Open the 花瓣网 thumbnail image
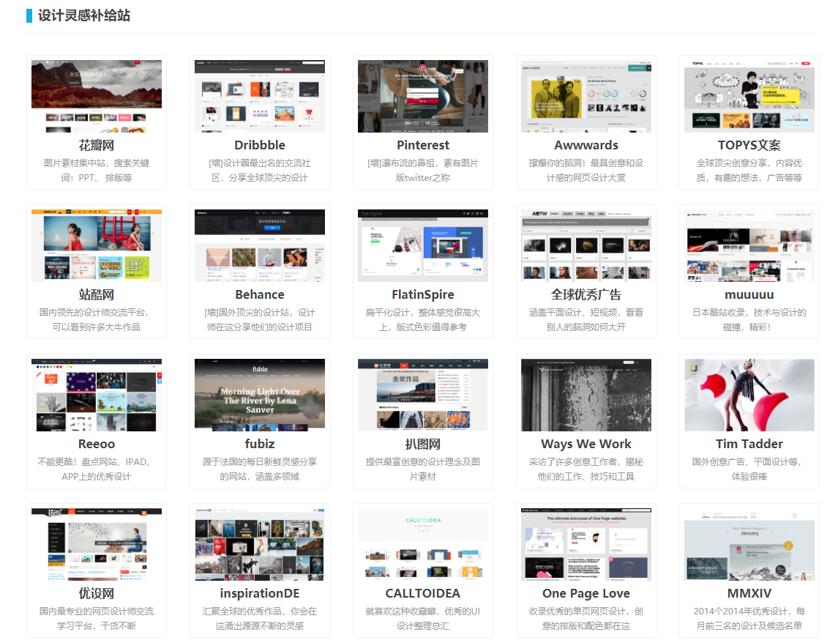Viewport: 838px width, 643px height. 97,96
